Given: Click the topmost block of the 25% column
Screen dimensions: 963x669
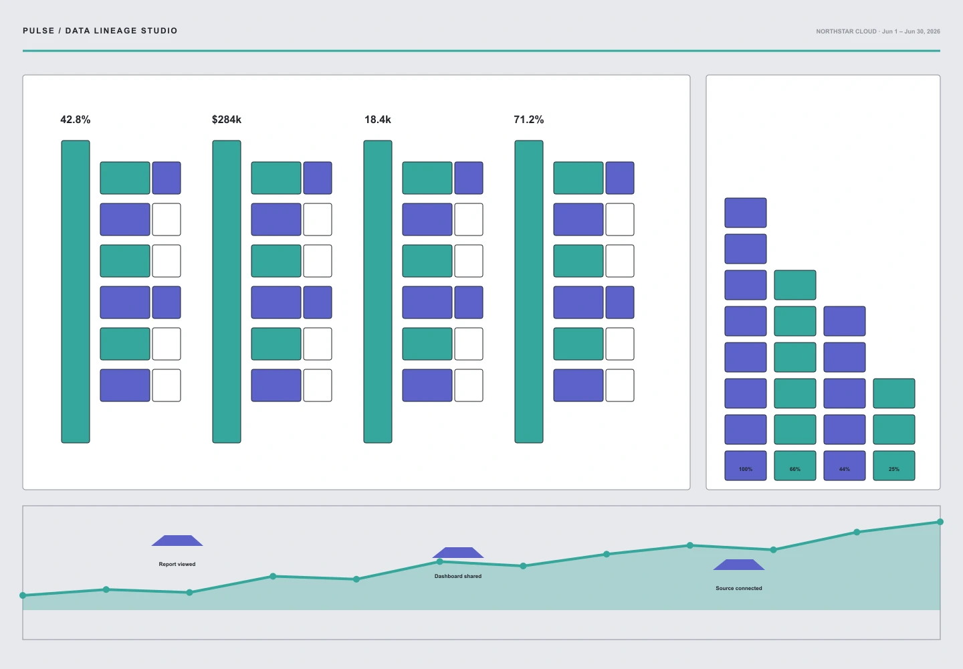Looking at the screenshot, I should click(894, 393).
